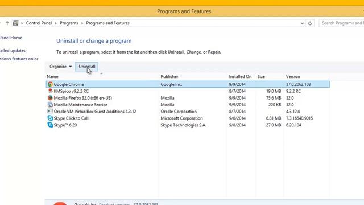Click Programs and Features breadcrumb
Viewport: 364px width, 205px height.
pyautogui.click(x=107, y=23)
